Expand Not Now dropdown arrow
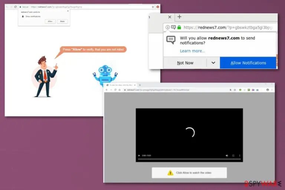This screenshot has width=285, height=190. tap(213, 63)
